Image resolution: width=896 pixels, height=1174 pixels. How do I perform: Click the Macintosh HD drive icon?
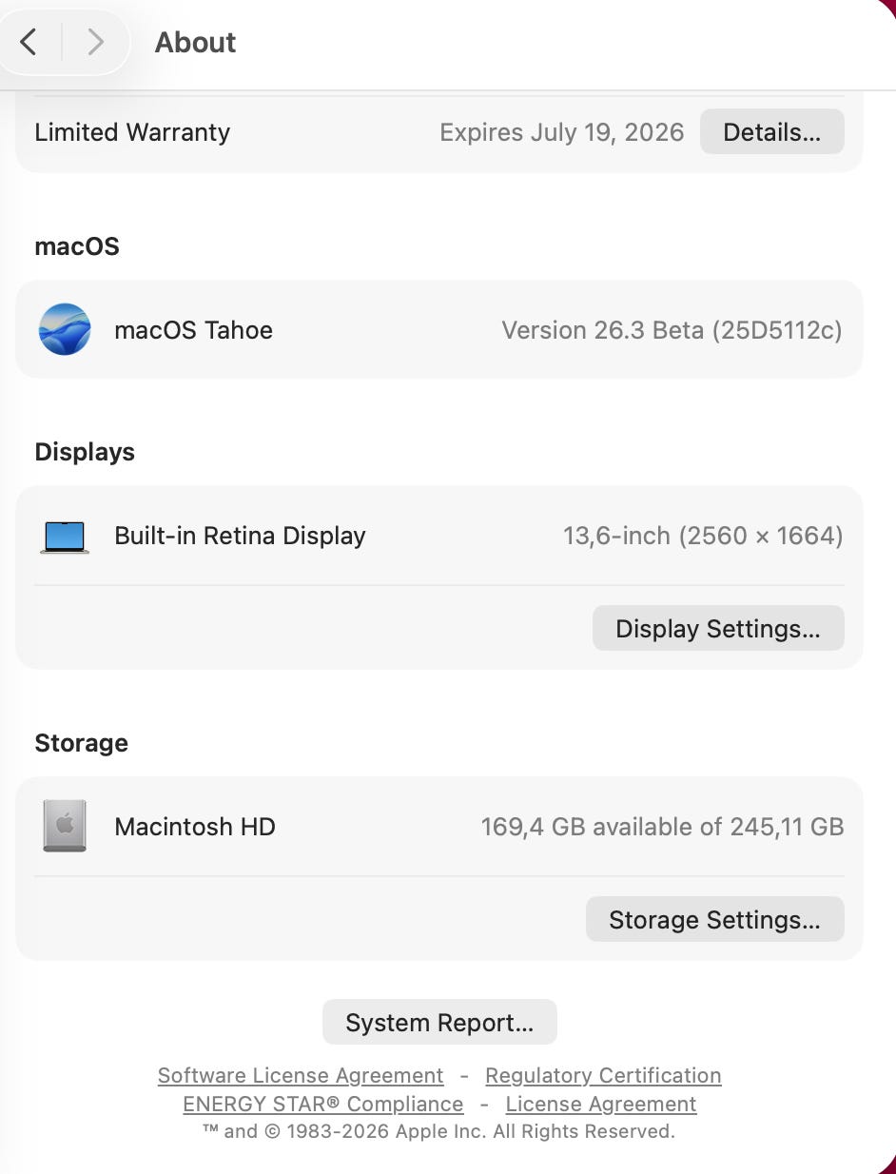tap(65, 826)
